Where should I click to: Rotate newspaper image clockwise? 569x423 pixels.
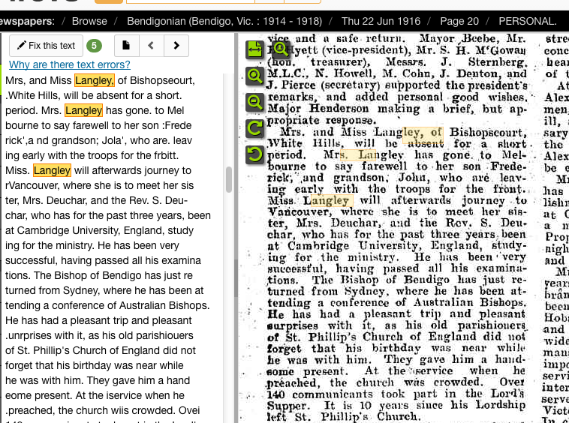click(254, 129)
